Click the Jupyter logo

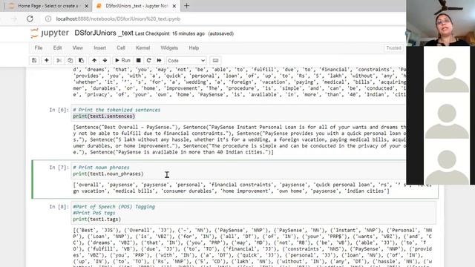click(x=50, y=33)
